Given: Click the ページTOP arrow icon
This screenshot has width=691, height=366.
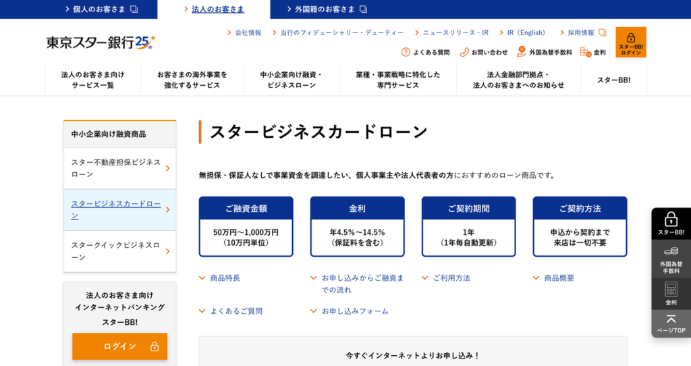Looking at the screenshot, I should click(x=671, y=319).
